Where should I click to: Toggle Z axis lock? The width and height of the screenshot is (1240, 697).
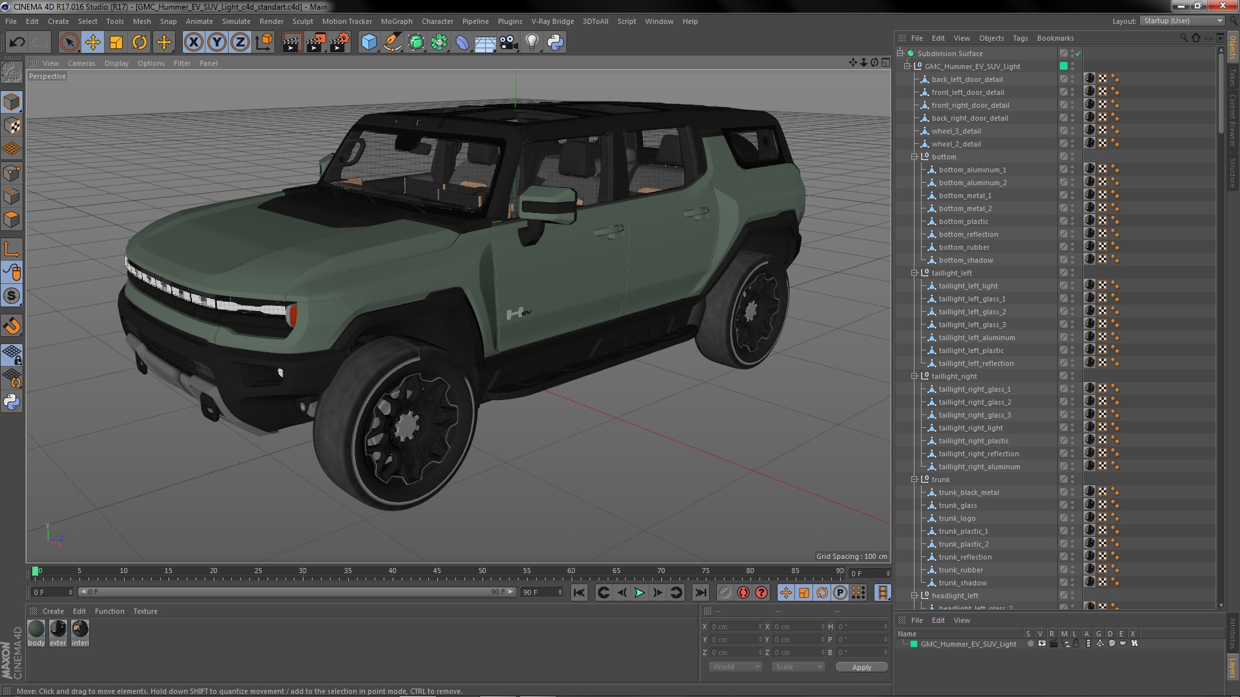point(240,43)
